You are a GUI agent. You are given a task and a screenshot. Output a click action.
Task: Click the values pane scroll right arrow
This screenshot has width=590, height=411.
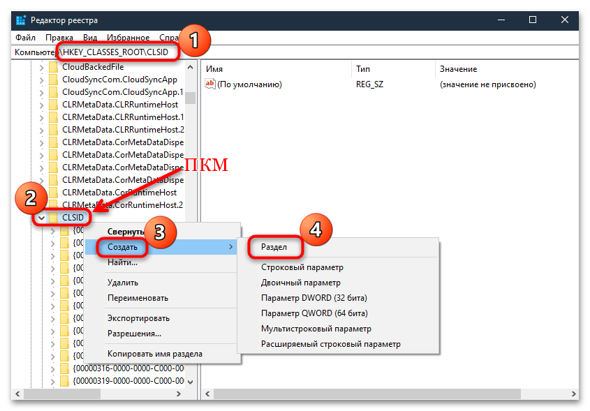point(573,394)
